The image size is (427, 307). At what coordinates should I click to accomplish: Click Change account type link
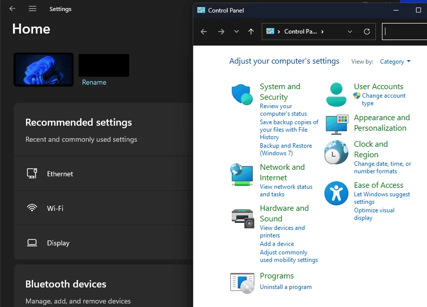tap(383, 100)
